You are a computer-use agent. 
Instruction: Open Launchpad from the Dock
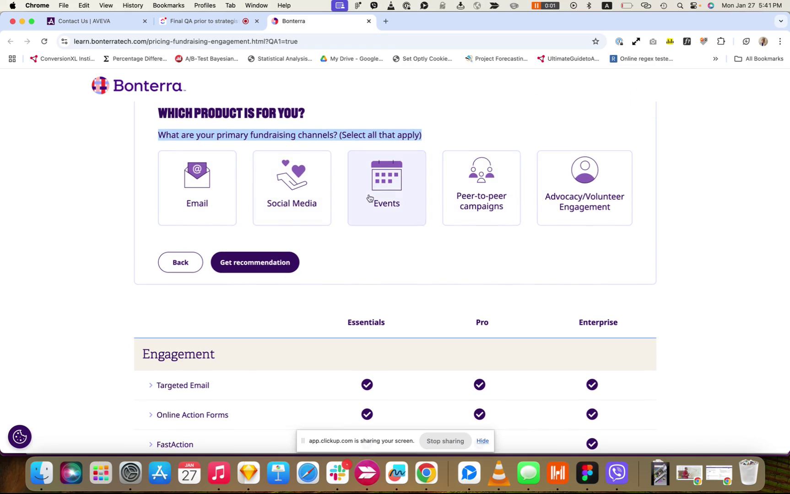click(101, 473)
